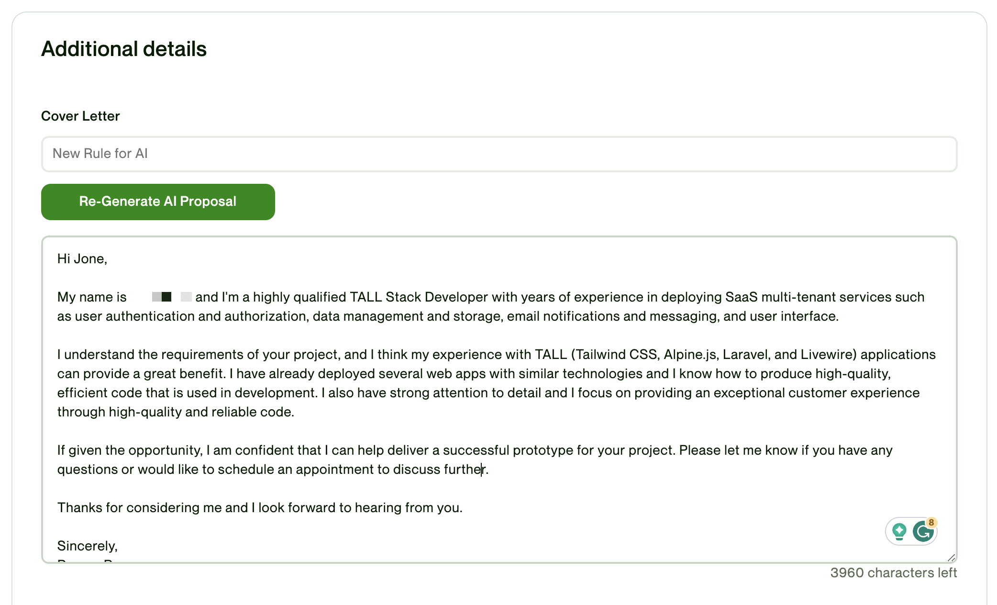
Task: Click the resize handle of the cover letter box
Action: pyautogui.click(x=952, y=558)
